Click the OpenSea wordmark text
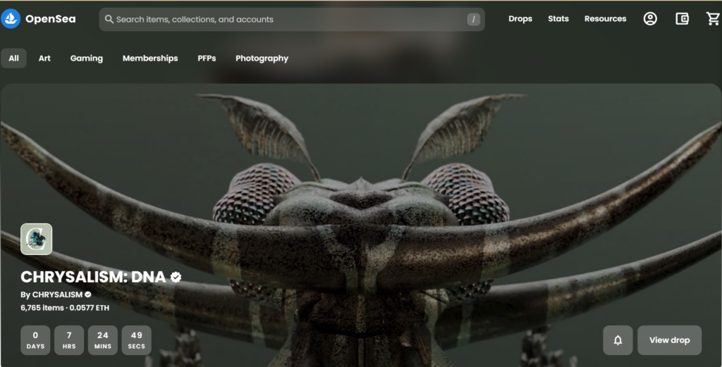Viewport: 722px width, 367px height. click(x=51, y=19)
